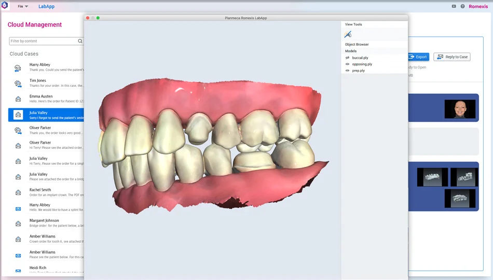
Task: Toggle visibility of buccal.ply model
Action: pyautogui.click(x=347, y=58)
